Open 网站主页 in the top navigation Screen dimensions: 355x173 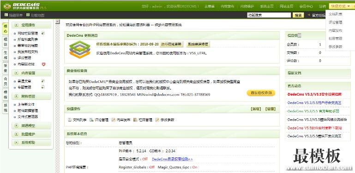[x=286, y=6]
